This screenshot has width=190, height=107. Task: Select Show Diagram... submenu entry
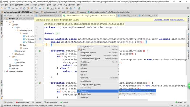click(137, 91)
